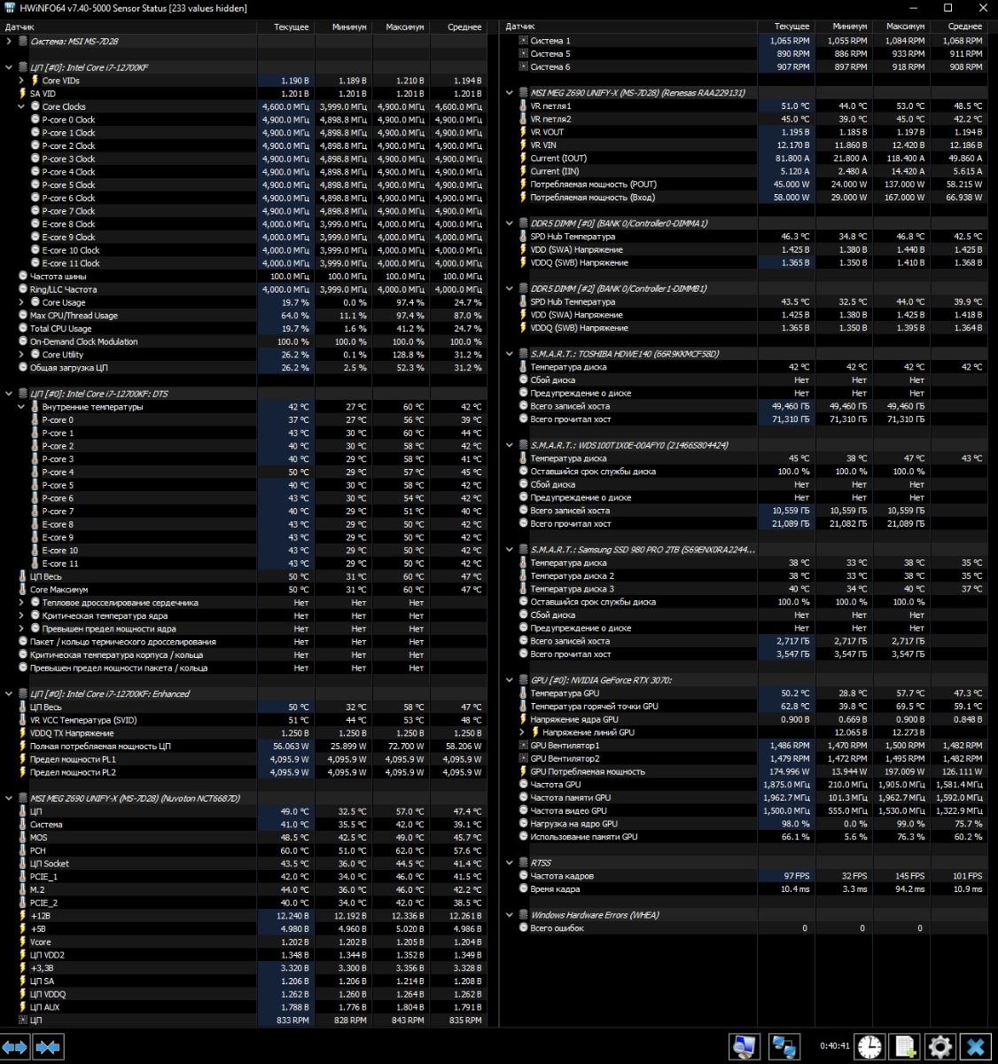Click the shrink columns arrows button

(x=47, y=1047)
